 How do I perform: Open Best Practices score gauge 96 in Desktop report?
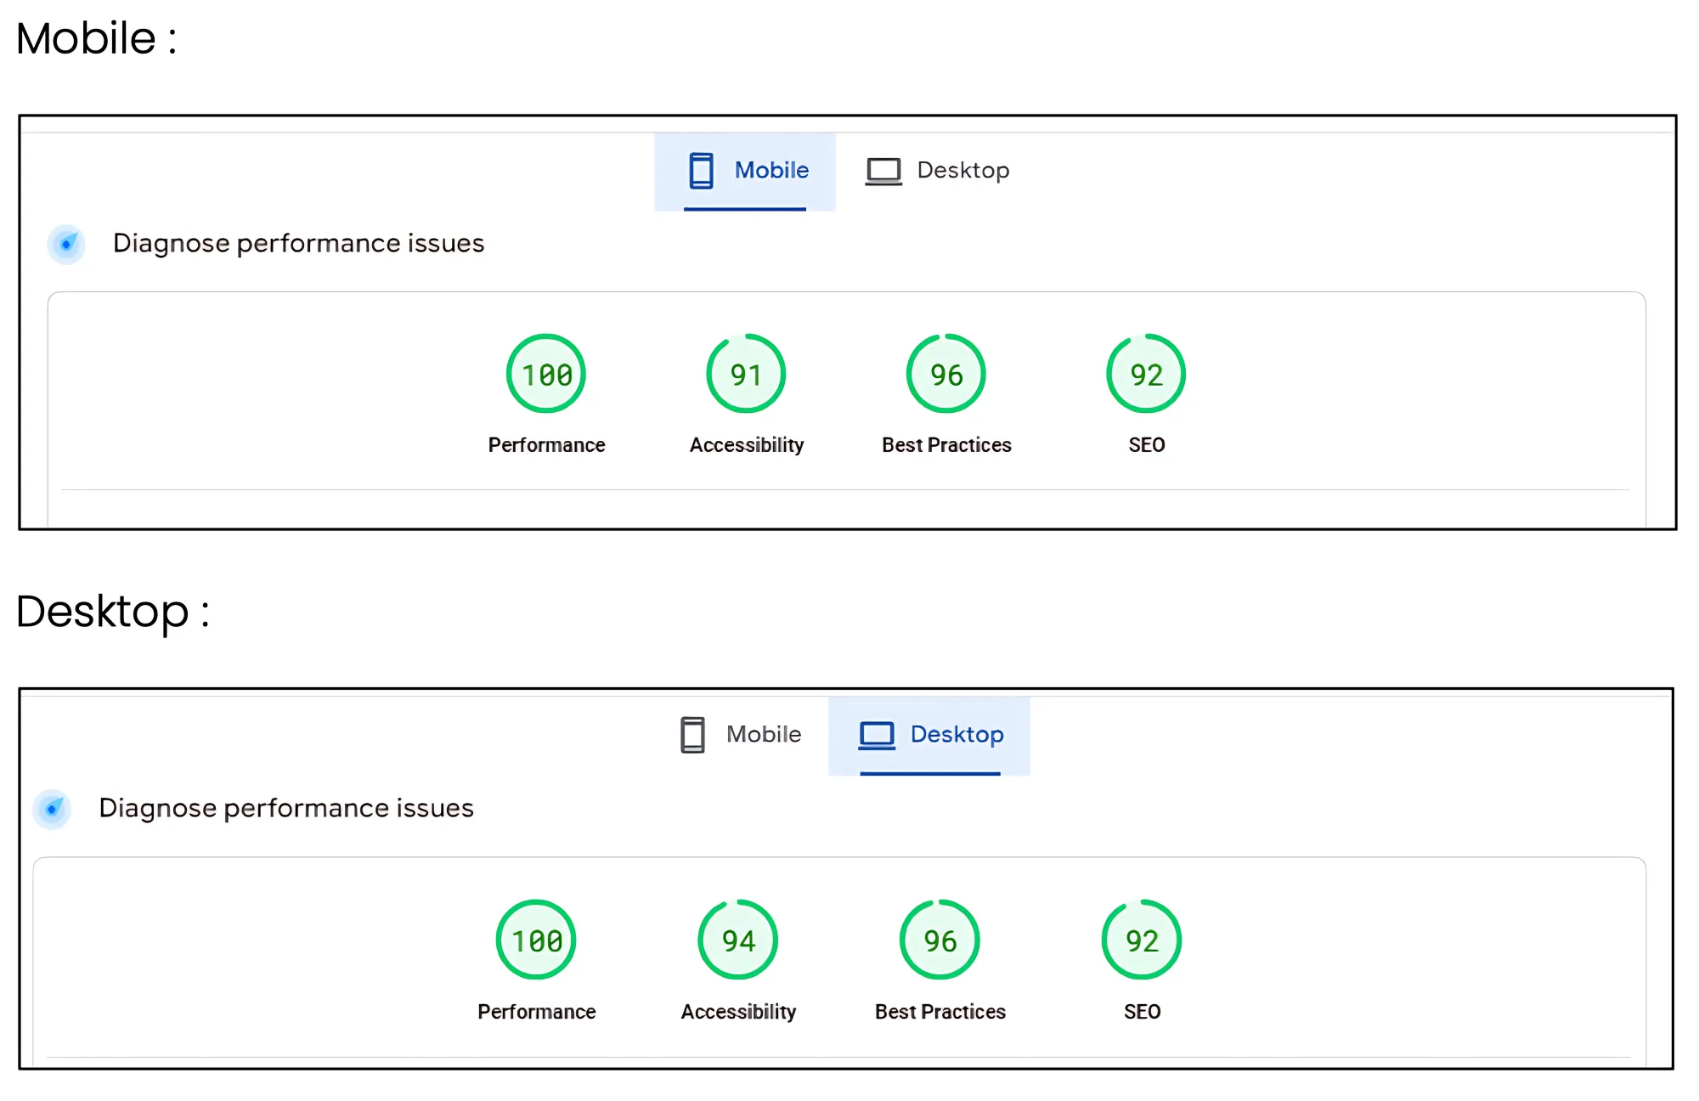(x=940, y=940)
